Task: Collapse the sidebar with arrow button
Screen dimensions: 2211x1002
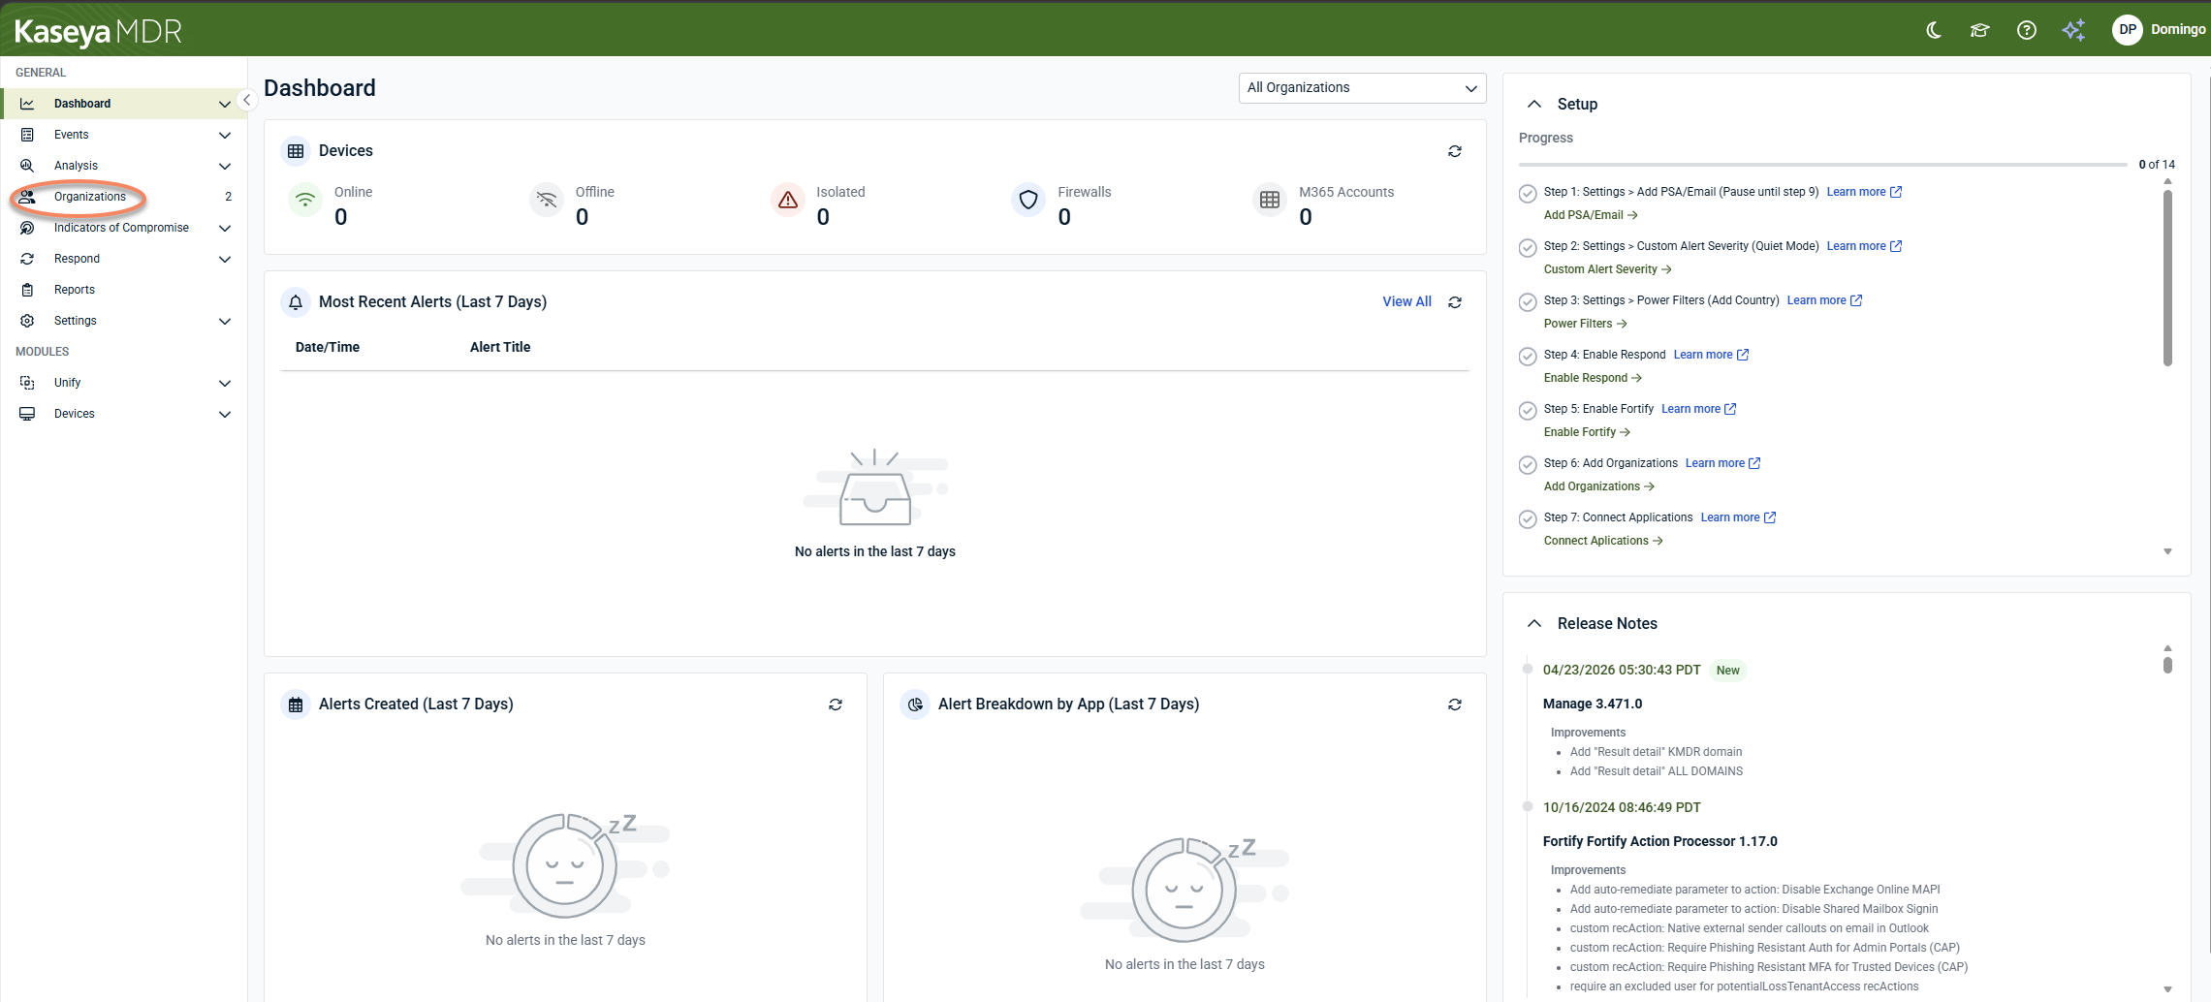Action: pos(247,100)
